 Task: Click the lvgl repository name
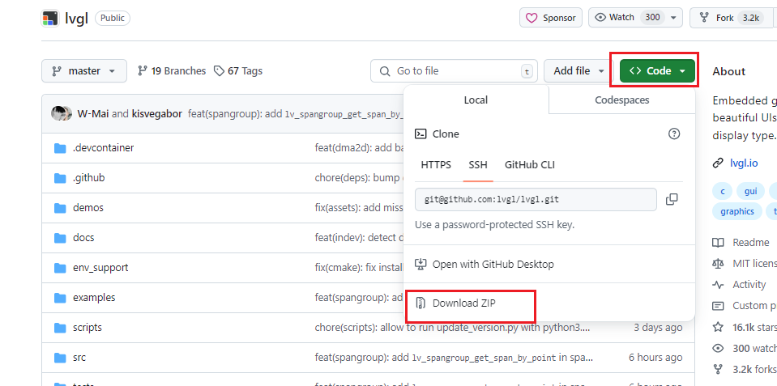click(76, 19)
